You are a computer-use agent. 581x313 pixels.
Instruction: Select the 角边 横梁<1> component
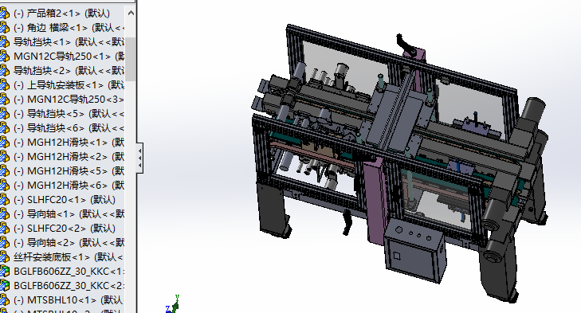tap(69, 28)
